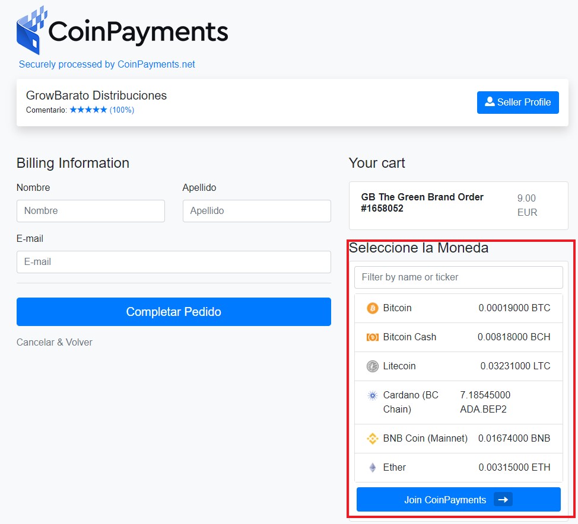The width and height of the screenshot is (578, 524).
Task: Open the Seller Profile button
Action: (x=517, y=103)
